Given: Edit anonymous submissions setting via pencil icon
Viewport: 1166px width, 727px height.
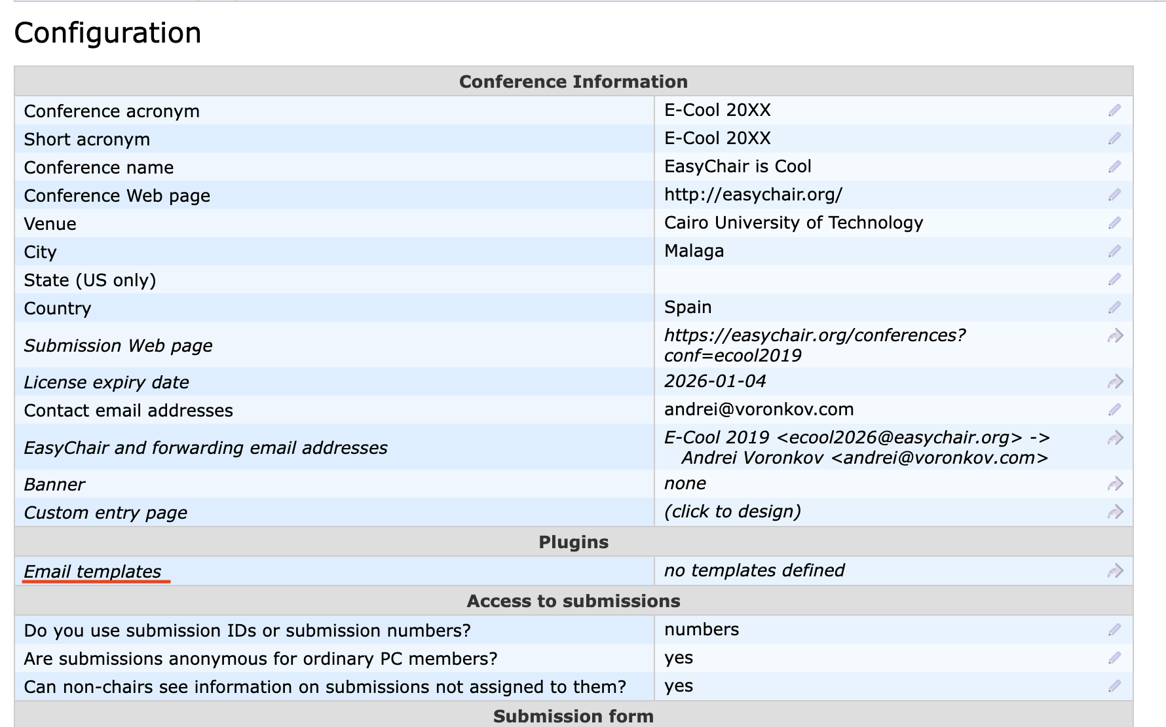Looking at the screenshot, I should pos(1114,658).
